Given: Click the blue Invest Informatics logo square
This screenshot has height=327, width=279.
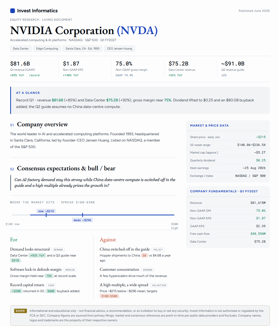Looking at the screenshot, I should click(x=13, y=11).
